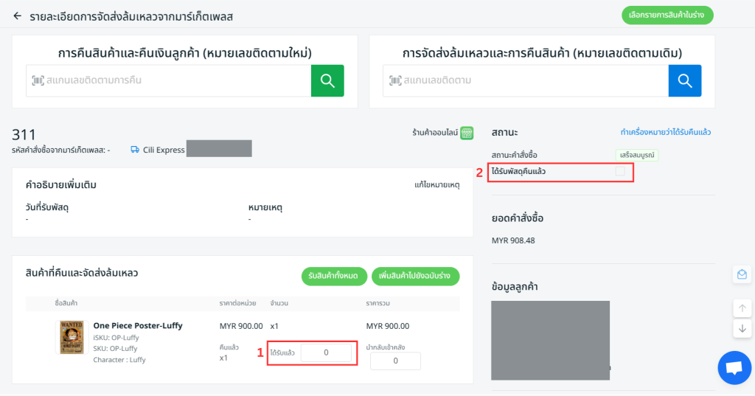
Task: Click the แก้ไขหมายเหตุ link
Action: coord(436,184)
